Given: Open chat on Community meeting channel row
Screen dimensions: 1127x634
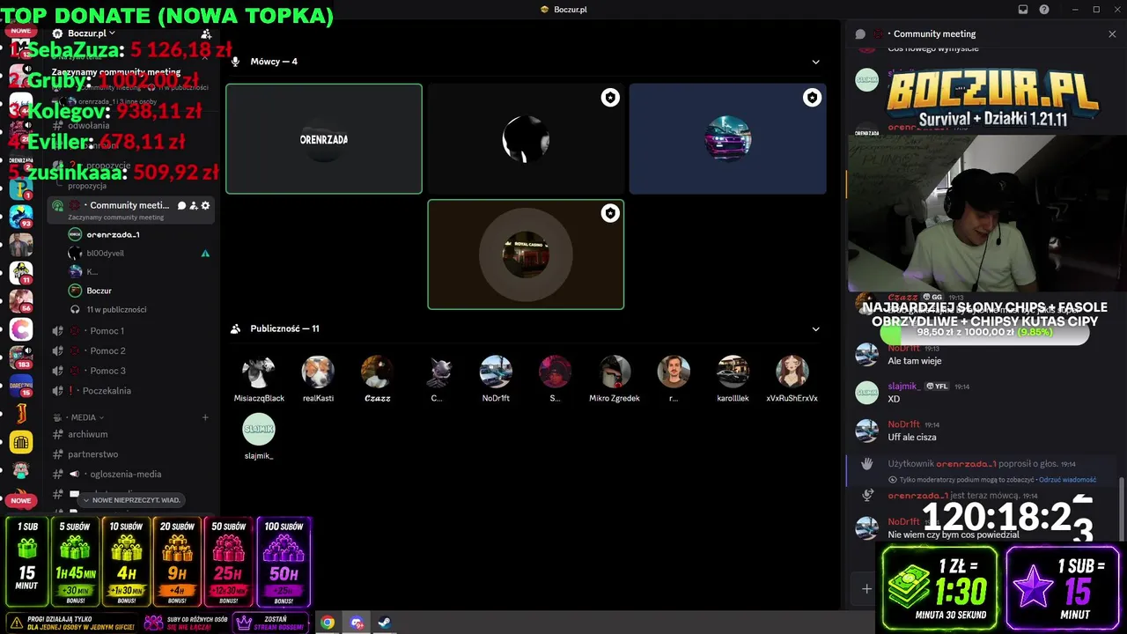Looking at the screenshot, I should click(x=181, y=205).
